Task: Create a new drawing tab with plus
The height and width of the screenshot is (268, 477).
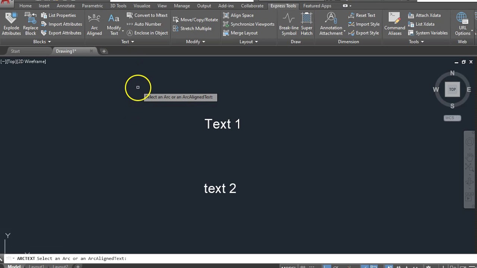Action: coord(104,51)
